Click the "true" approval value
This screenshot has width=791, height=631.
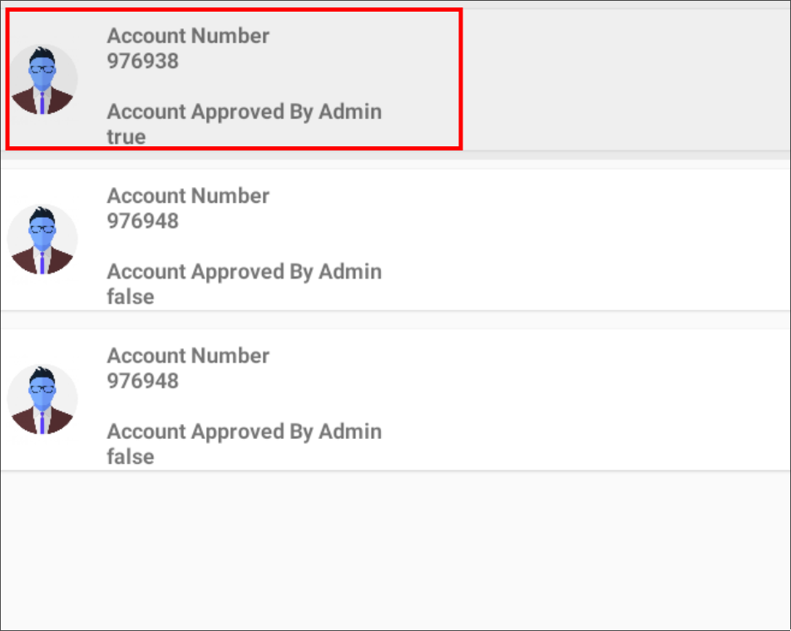(126, 137)
